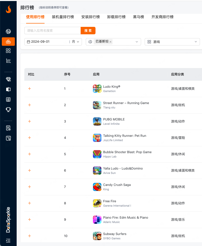Click the Street Runner app icon
The height and width of the screenshot is (246, 202).
tap(97, 105)
